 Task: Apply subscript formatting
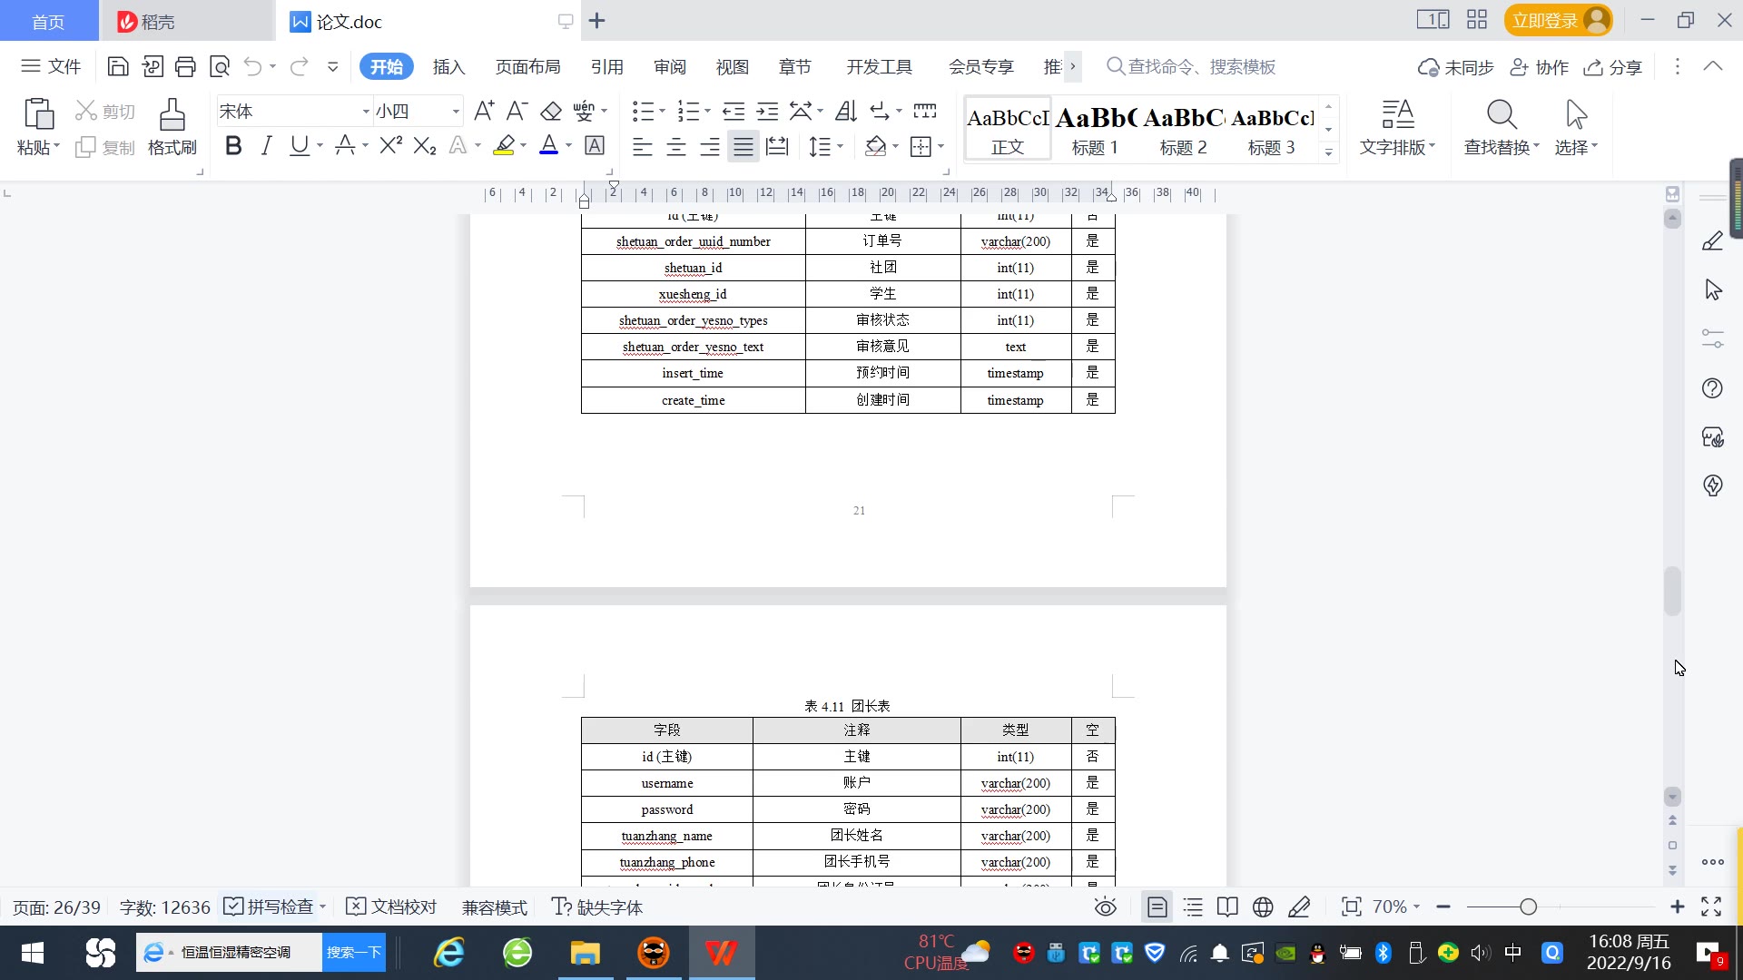point(425,145)
